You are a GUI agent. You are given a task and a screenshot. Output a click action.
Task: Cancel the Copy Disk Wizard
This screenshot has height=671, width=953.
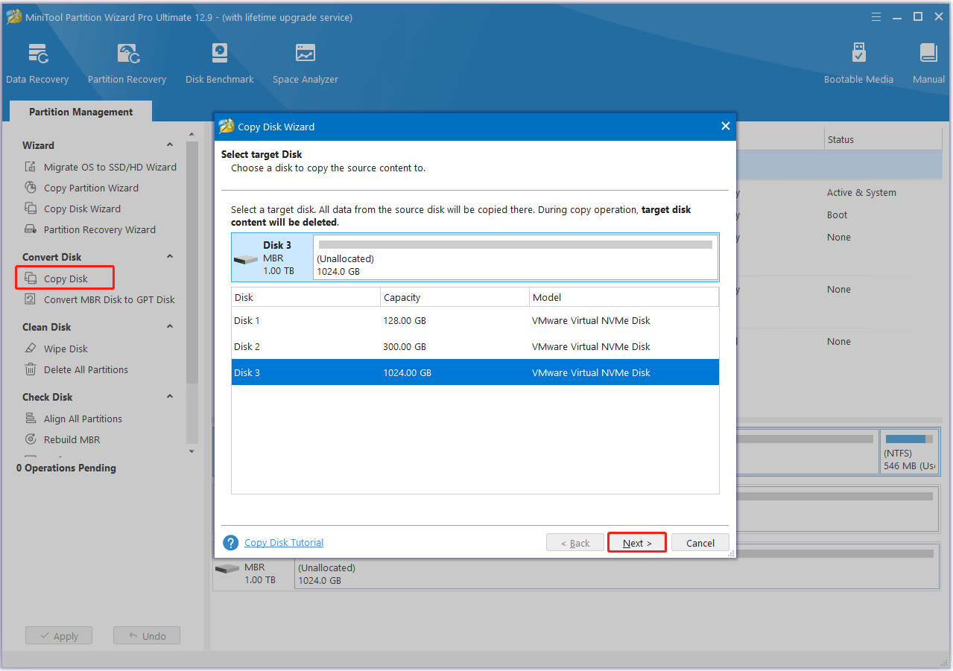(x=699, y=542)
